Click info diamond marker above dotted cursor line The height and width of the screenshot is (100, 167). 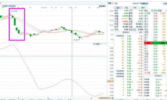coord(72,8)
